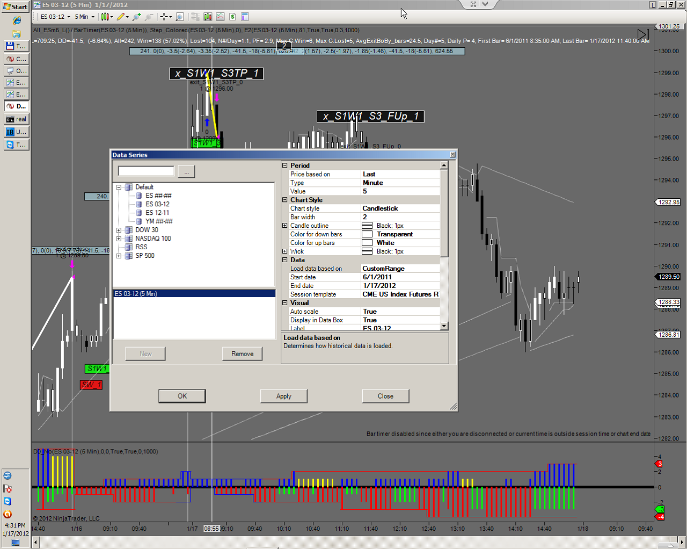687x549 pixels.
Task: Switch to the command prompt 'real' taskbar window
Action: tap(16, 119)
